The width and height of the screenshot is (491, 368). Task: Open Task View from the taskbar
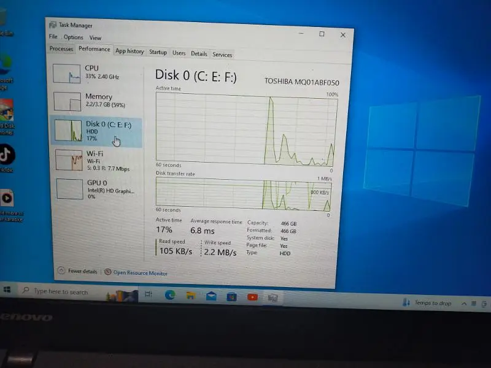pos(149,294)
